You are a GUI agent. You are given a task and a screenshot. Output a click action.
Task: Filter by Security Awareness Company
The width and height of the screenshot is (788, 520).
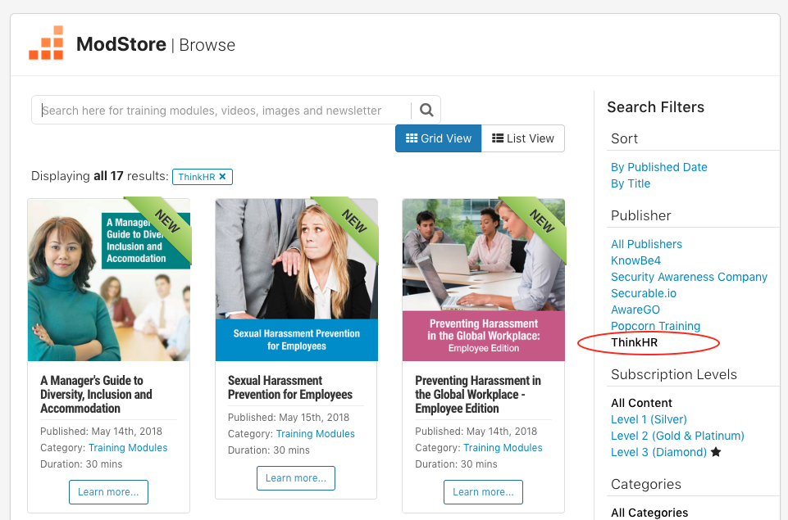click(689, 277)
